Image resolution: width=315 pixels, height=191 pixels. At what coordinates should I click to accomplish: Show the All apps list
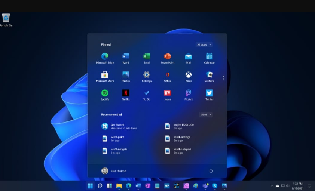pos(204,44)
